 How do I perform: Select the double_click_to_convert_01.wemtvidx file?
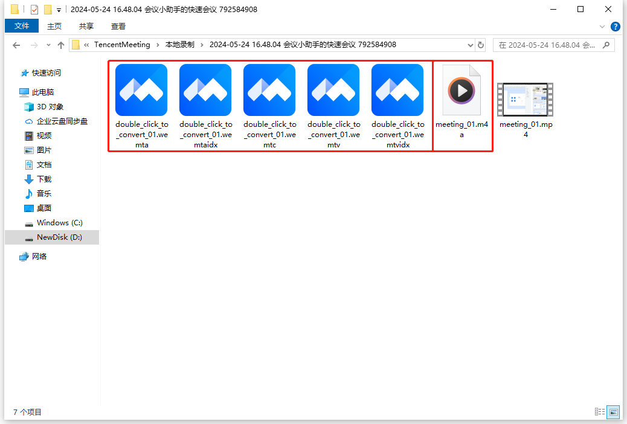pyautogui.click(x=397, y=106)
